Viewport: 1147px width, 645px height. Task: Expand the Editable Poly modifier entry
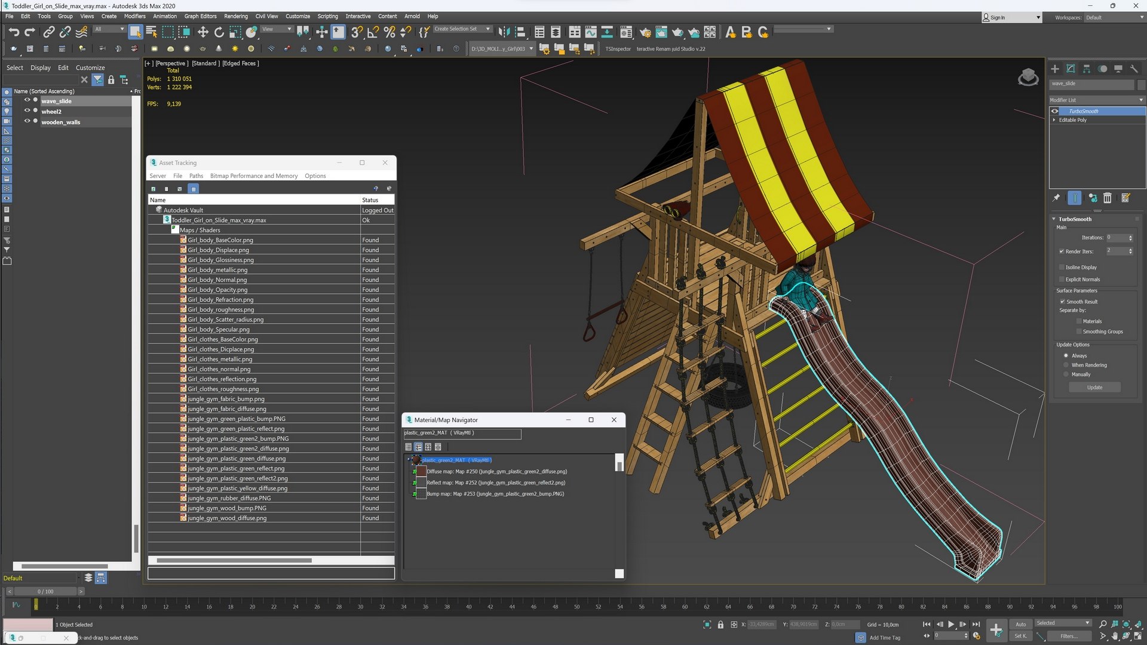pos(1054,120)
